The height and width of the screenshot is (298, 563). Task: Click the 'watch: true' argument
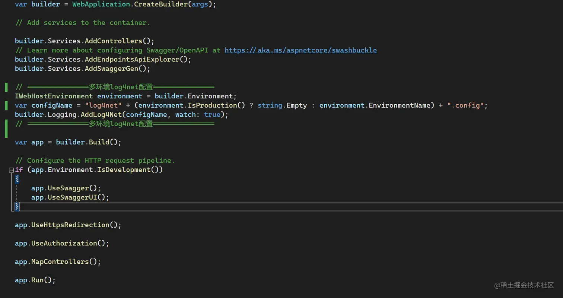tap(198, 115)
